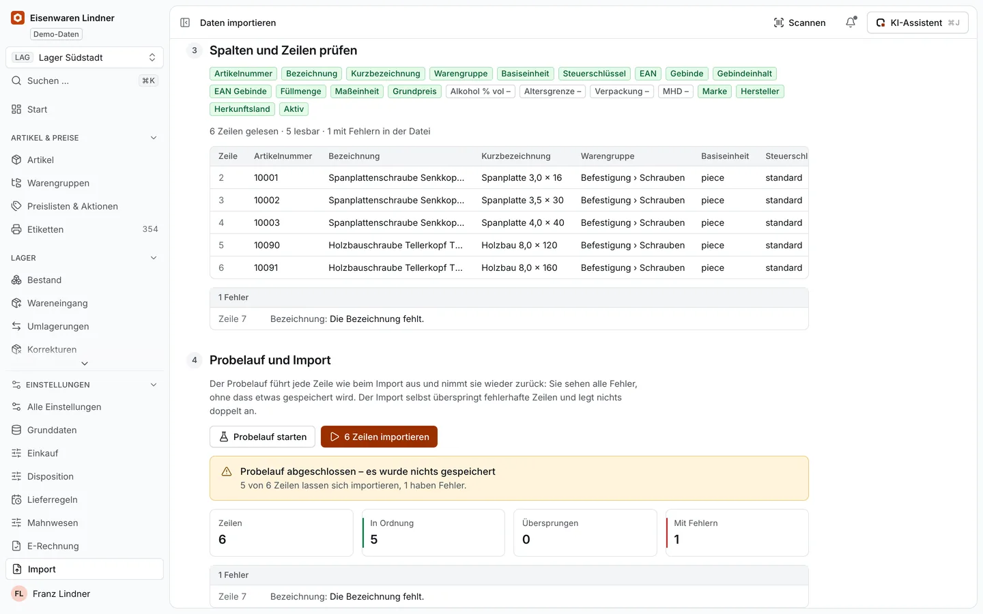Image resolution: width=983 pixels, height=614 pixels.
Task: Open notifications bell
Action: click(x=851, y=23)
